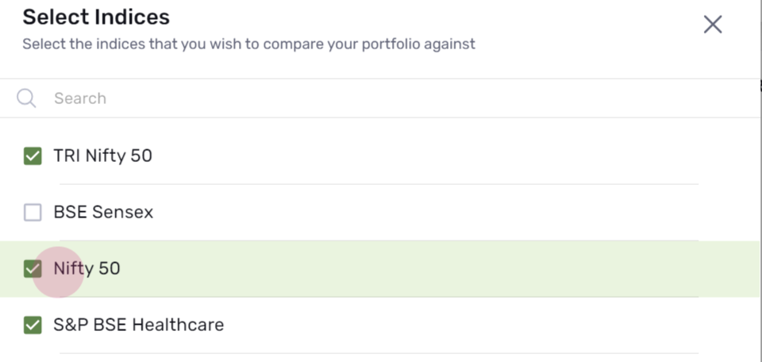Deselect the S&P BSE Healthcare checkbox
The height and width of the screenshot is (362, 762).
point(33,325)
